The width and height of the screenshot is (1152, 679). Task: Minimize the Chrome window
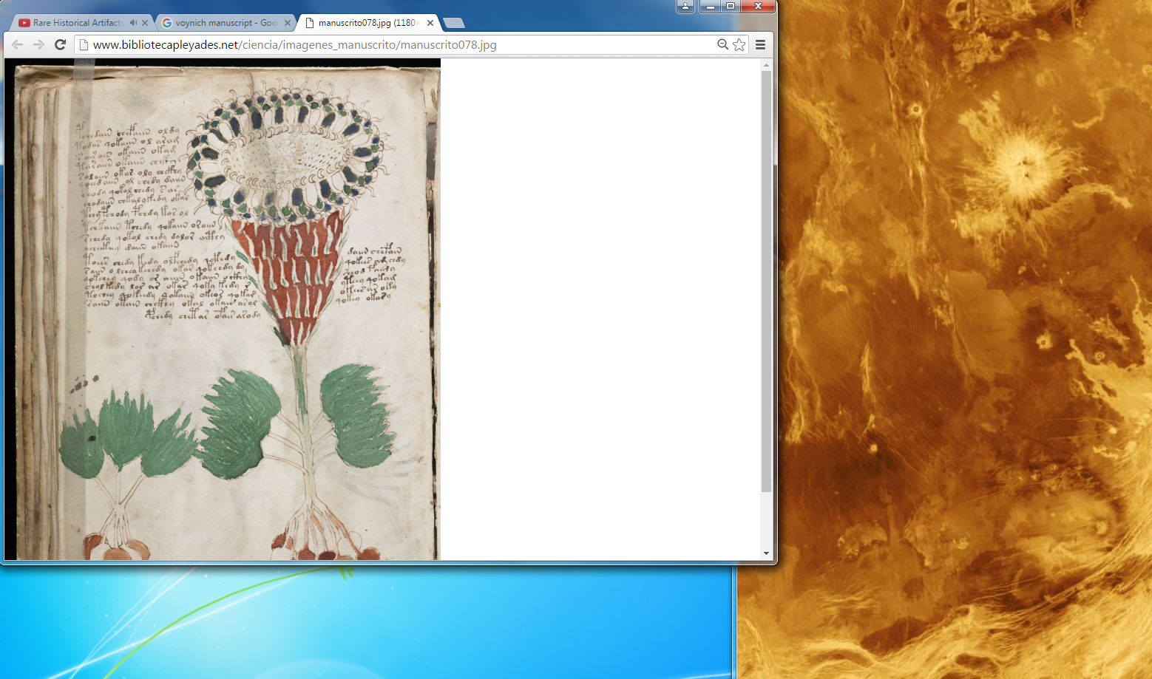711,7
